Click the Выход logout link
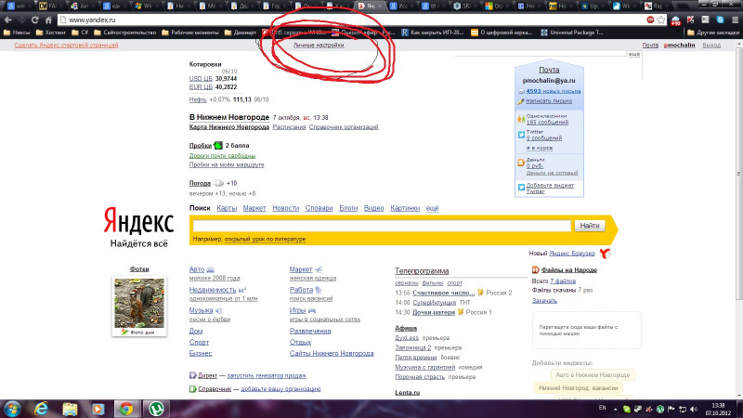Screen dimensions: 743x418 711,45
